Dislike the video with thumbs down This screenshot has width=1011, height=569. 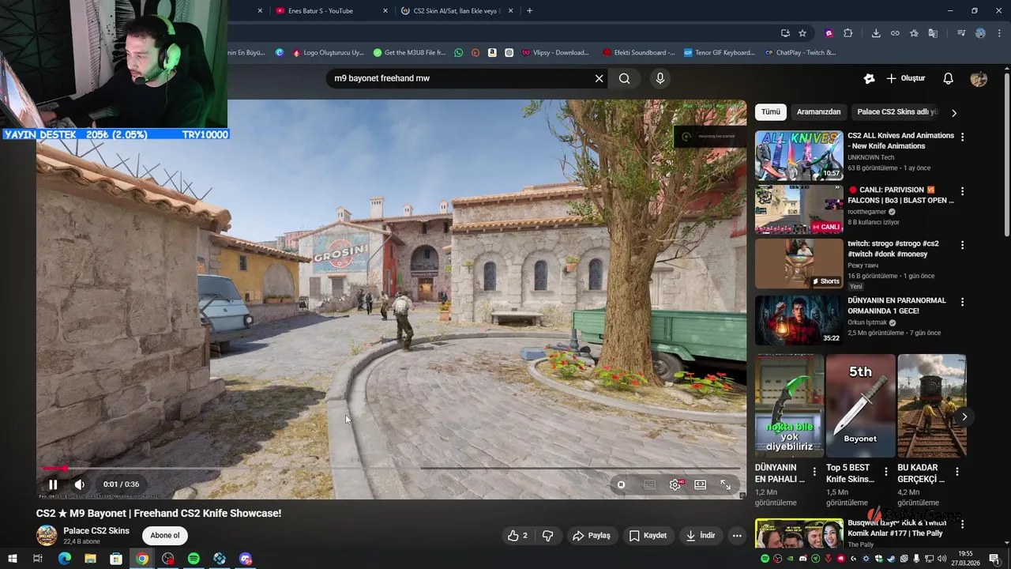coord(547,536)
